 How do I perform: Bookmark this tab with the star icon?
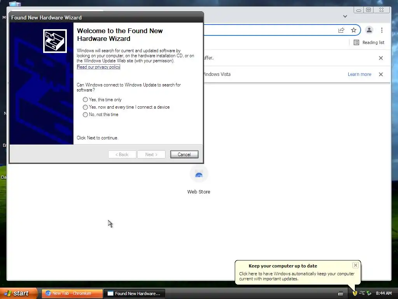click(354, 30)
